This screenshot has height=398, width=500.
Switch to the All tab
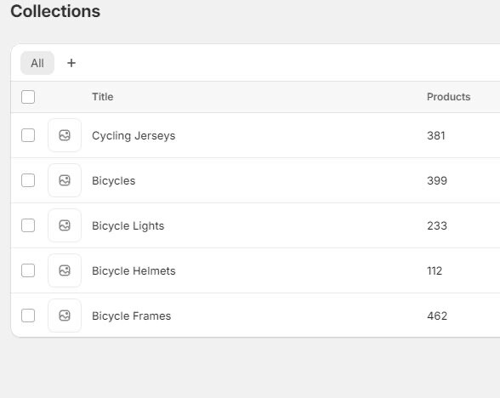pos(37,63)
